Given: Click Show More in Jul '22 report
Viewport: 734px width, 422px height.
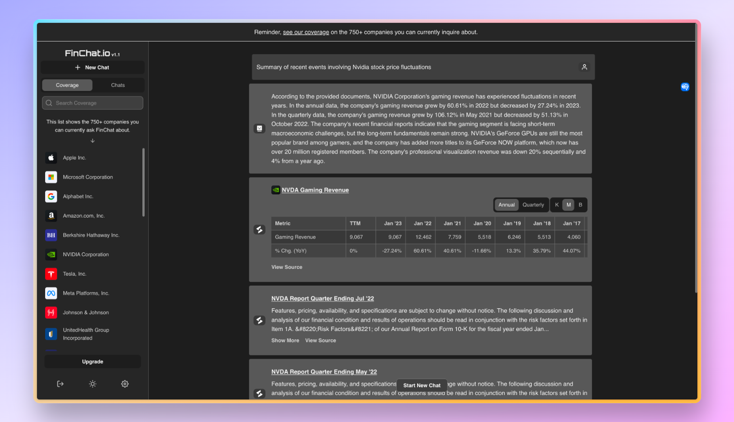Looking at the screenshot, I should 285,341.
